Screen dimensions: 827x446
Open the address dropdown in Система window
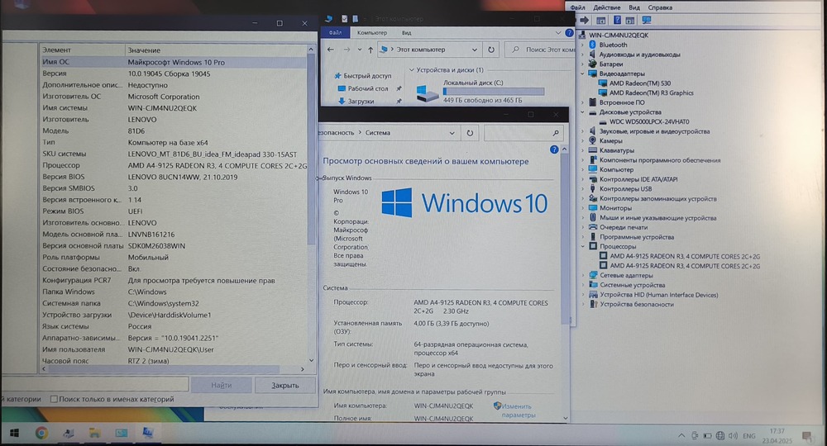(452, 133)
